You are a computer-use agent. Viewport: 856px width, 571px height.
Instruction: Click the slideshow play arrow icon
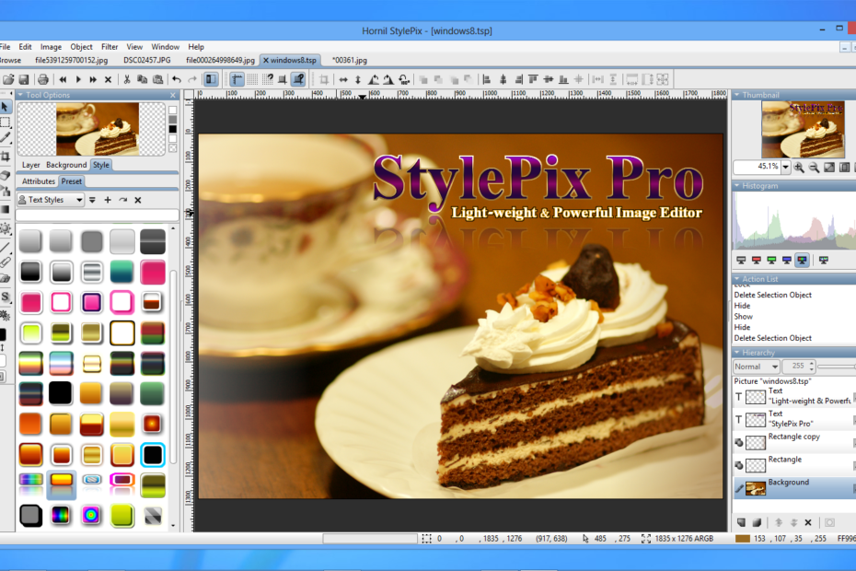pyautogui.click(x=78, y=80)
